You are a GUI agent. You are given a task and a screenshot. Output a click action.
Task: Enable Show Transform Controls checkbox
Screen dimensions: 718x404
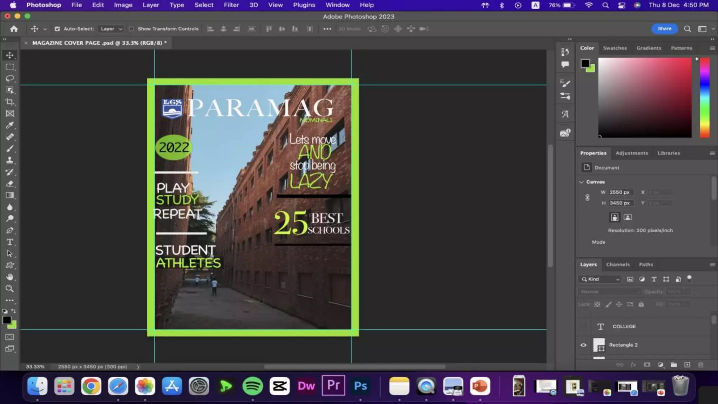131,29
